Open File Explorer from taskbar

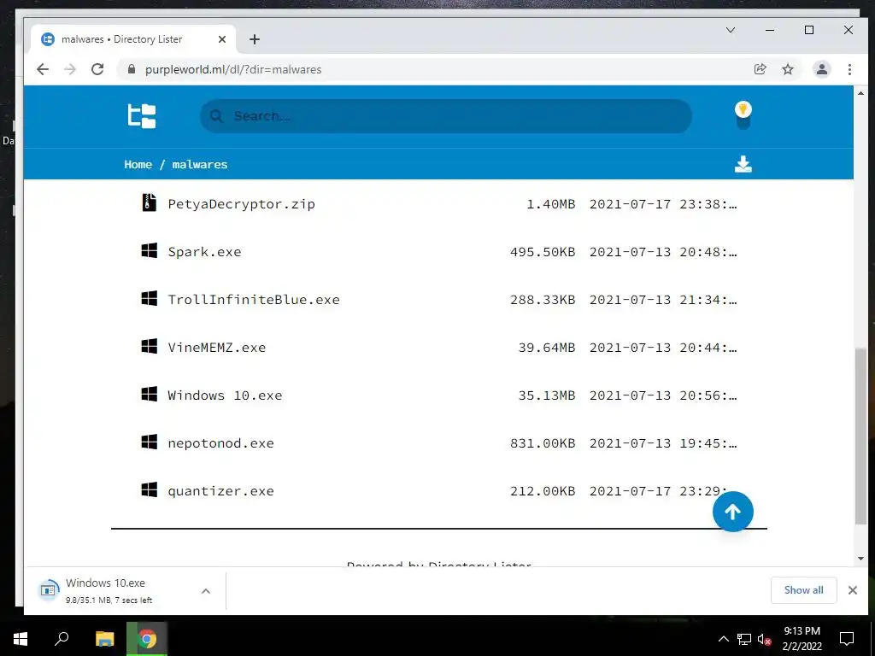pos(104,639)
